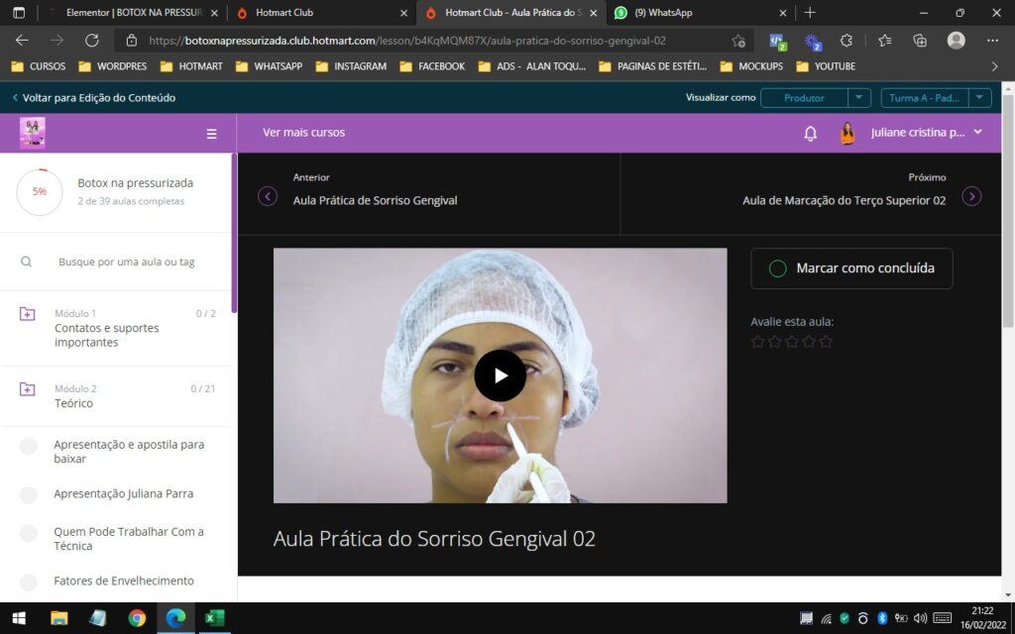
Task: Click the search magnifier icon in sidebar
Action: point(27,262)
